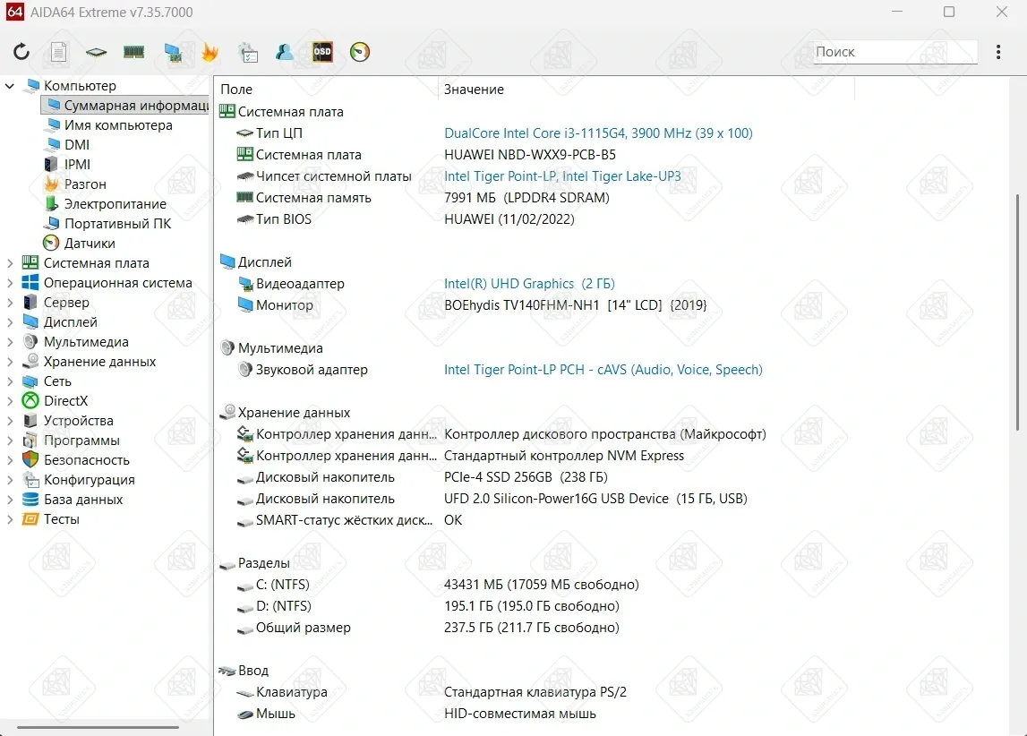The image size is (1027, 736).
Task: Open the DualCore Intel Core i3-1115G4 link
Action: point(598,133)
